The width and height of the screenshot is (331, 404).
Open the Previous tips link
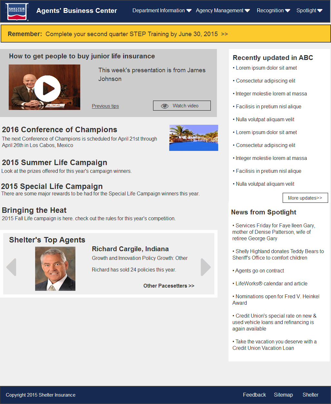click(105, 106)
